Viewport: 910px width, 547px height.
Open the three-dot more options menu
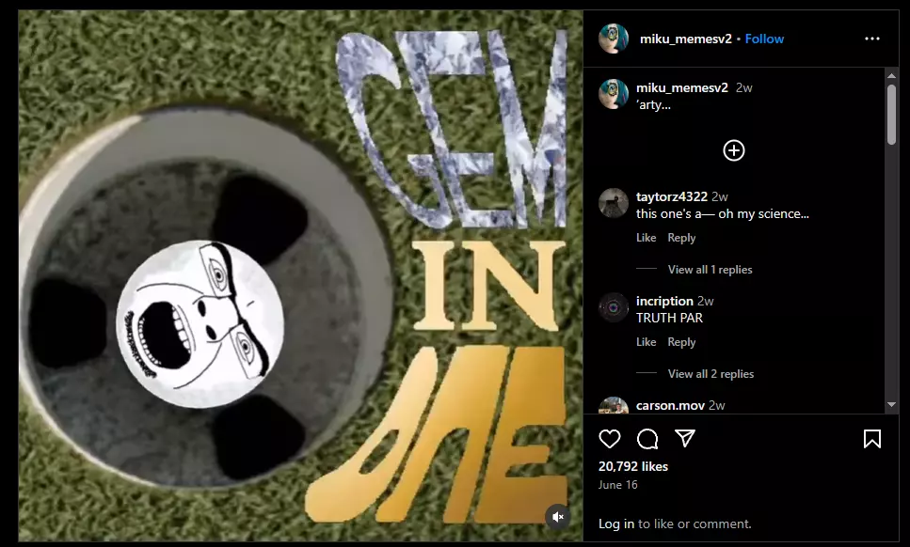872,39
